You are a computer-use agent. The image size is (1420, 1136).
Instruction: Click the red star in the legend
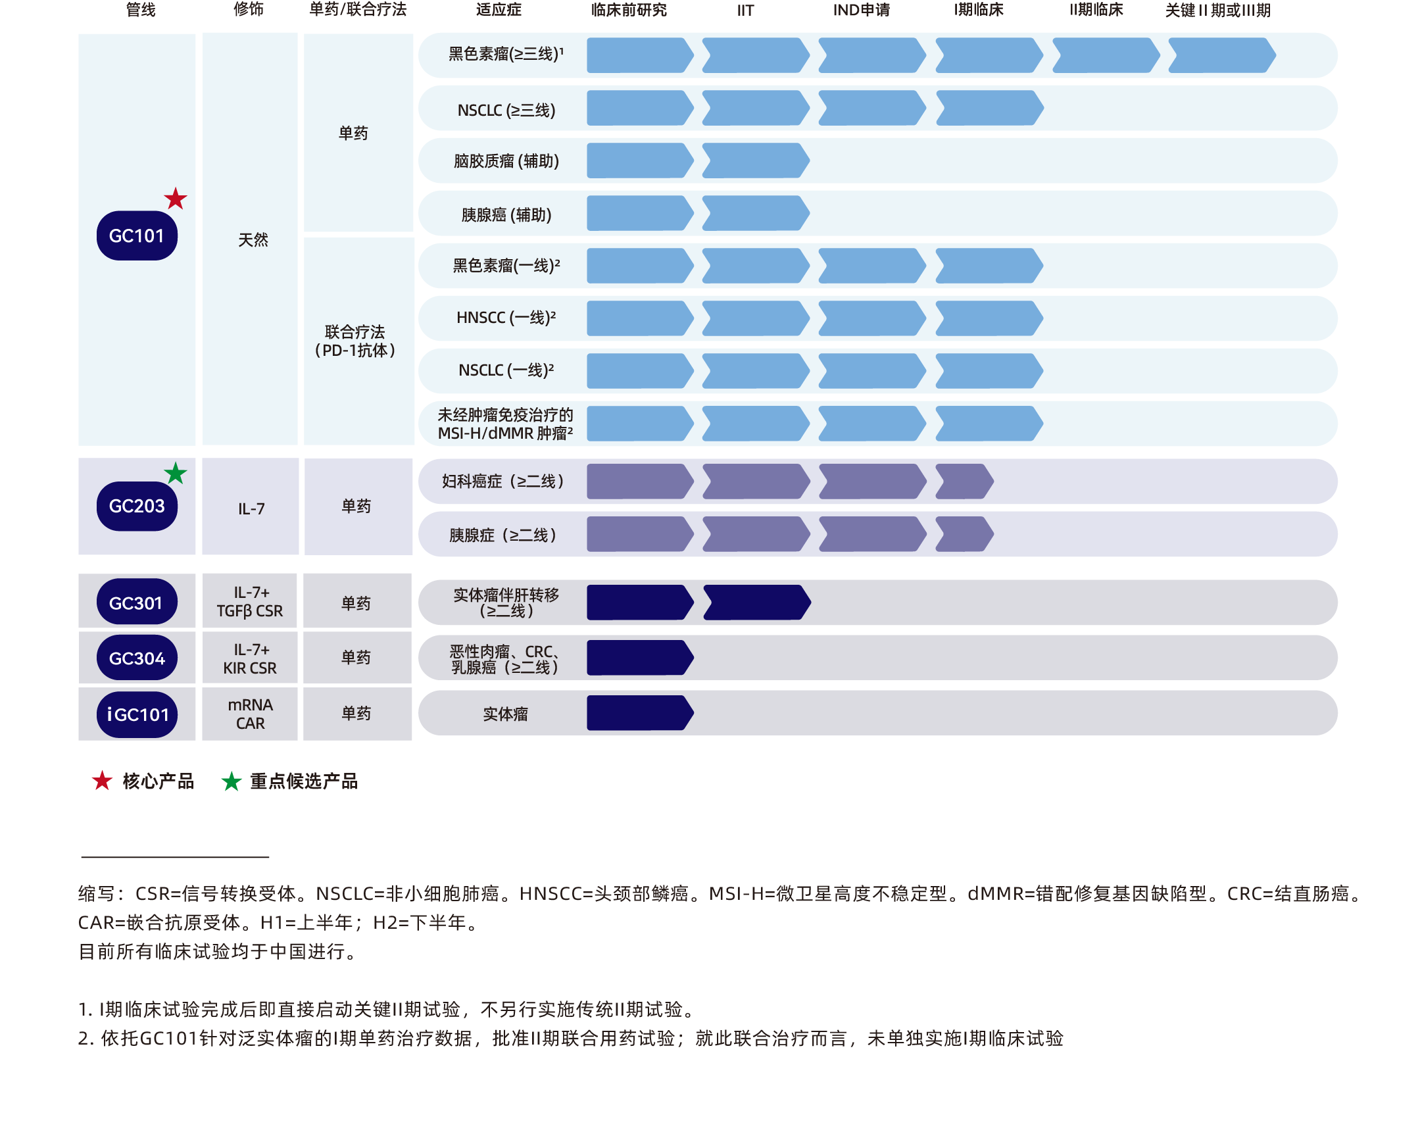[102, 781]
